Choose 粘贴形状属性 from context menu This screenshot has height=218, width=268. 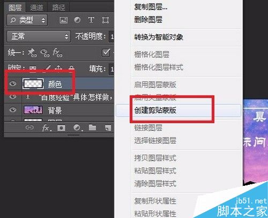click(155, 214)
